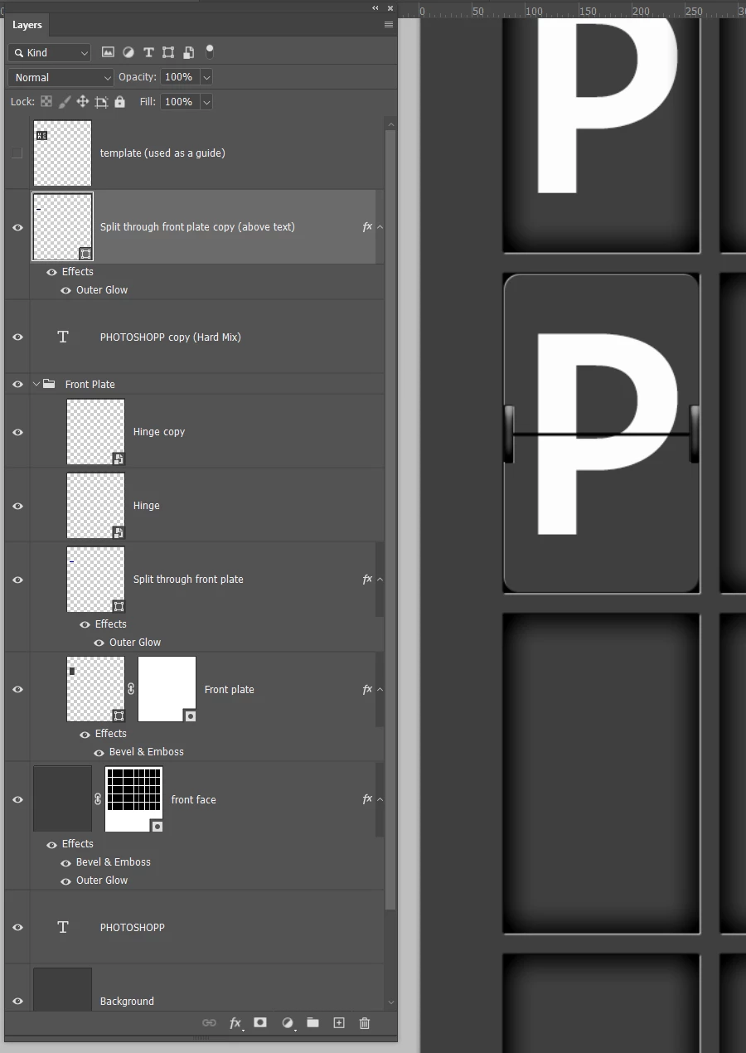This screenshot has width=746, height=1053.
Task: Click T type icon of PHOTOSHOPP layer
Action: (63, 927)
